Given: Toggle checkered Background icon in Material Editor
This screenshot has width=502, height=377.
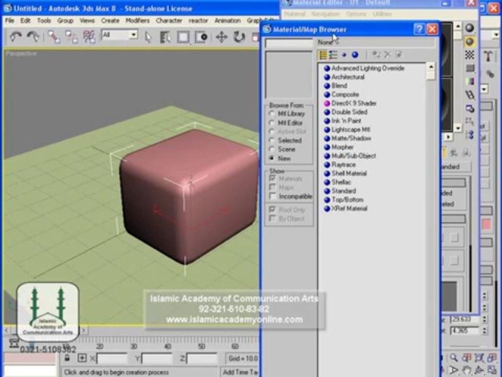Looking at the screenshot, I should [x=470, y=55].
